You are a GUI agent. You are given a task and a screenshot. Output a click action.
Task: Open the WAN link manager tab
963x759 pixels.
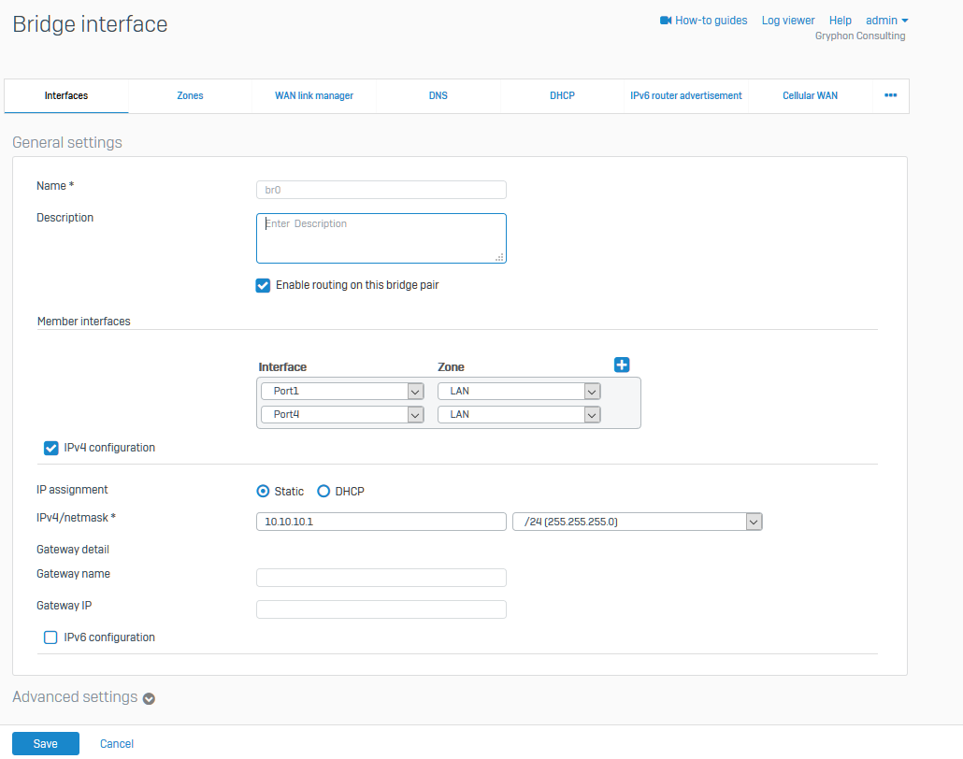(314, 95)
